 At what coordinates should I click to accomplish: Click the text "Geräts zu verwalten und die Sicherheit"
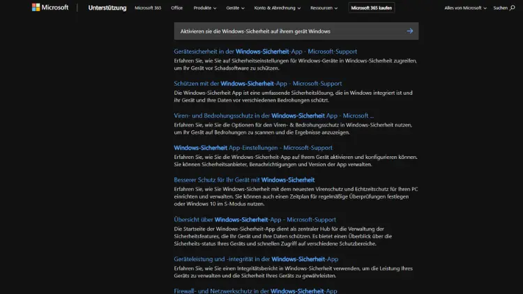(x=220, y=275)
